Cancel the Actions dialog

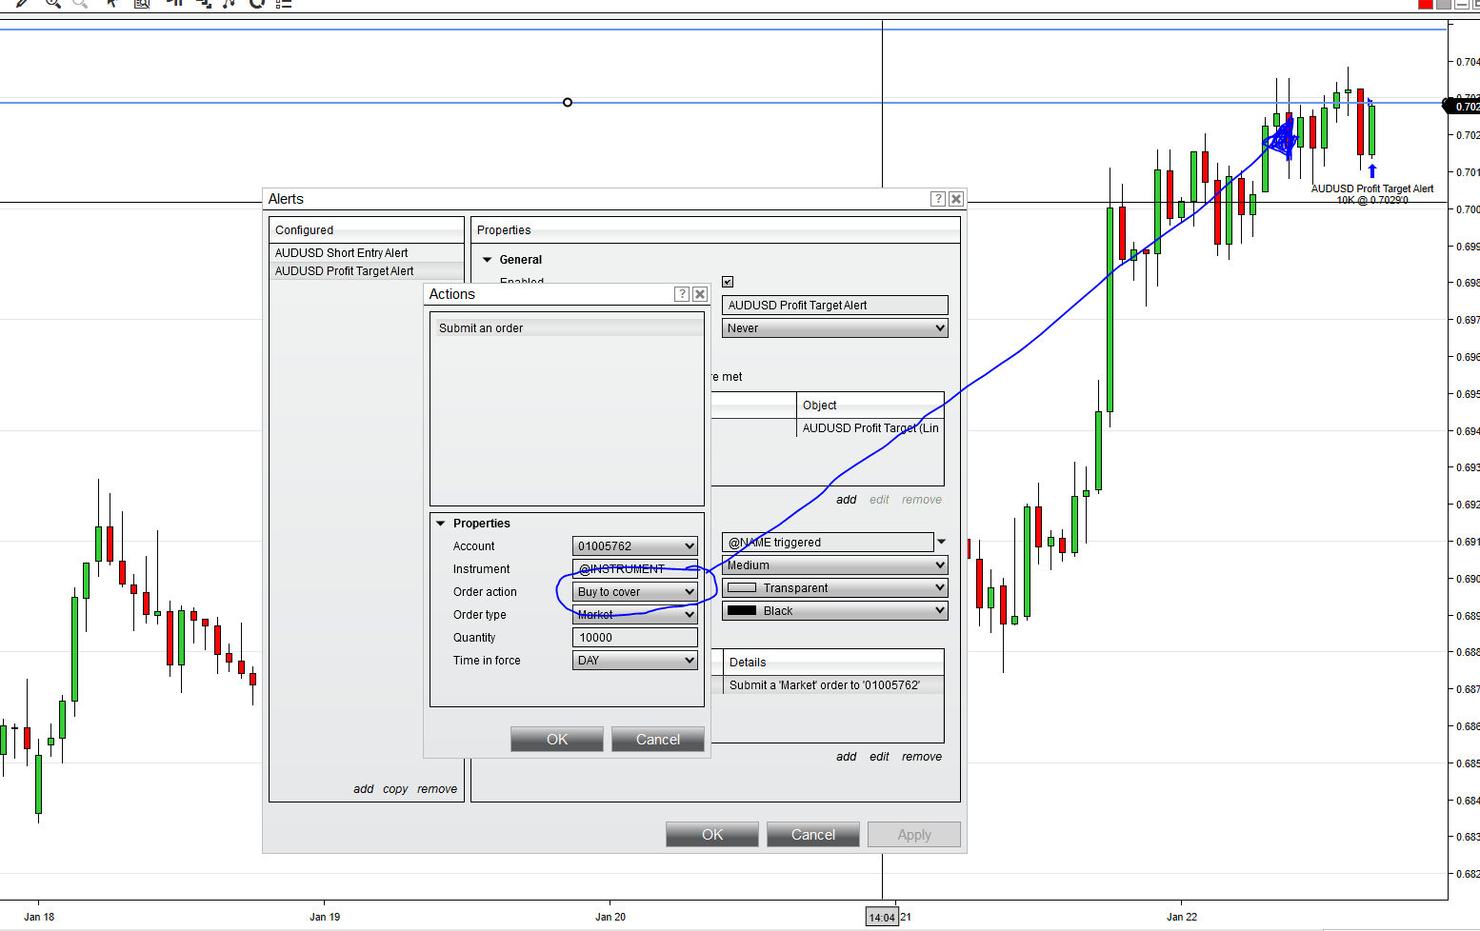pos(658,740)
